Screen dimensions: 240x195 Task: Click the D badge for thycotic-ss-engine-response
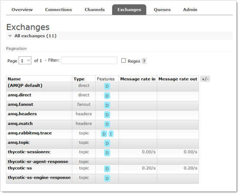point(107,178)
